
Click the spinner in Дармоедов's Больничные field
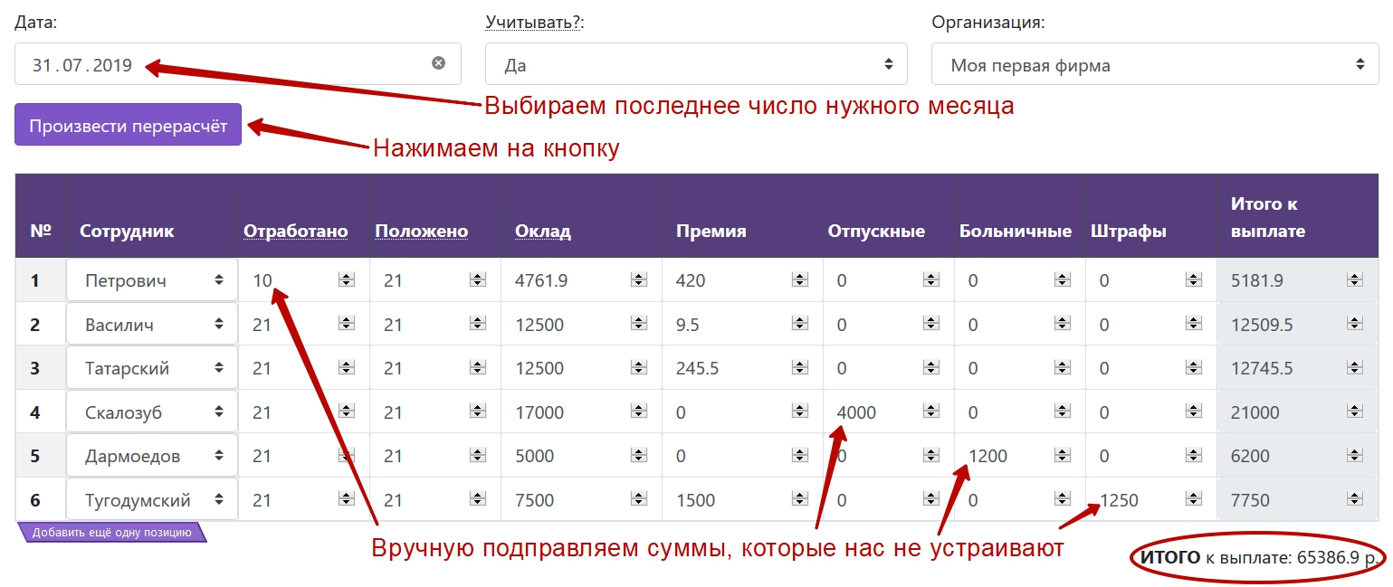1063,456
